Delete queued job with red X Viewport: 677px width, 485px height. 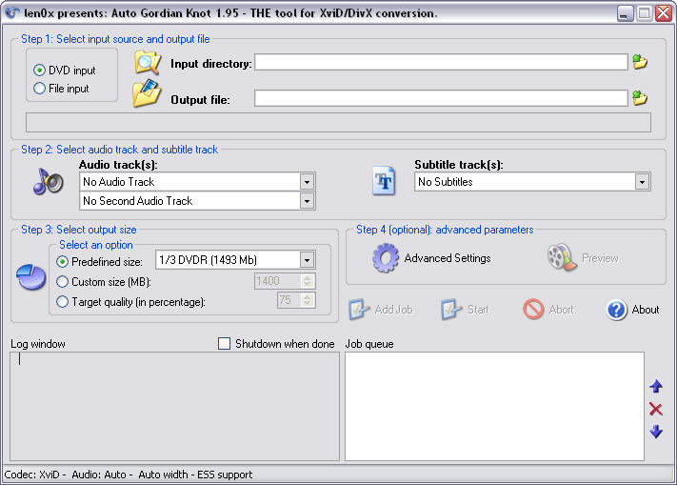tap(656, 409)
